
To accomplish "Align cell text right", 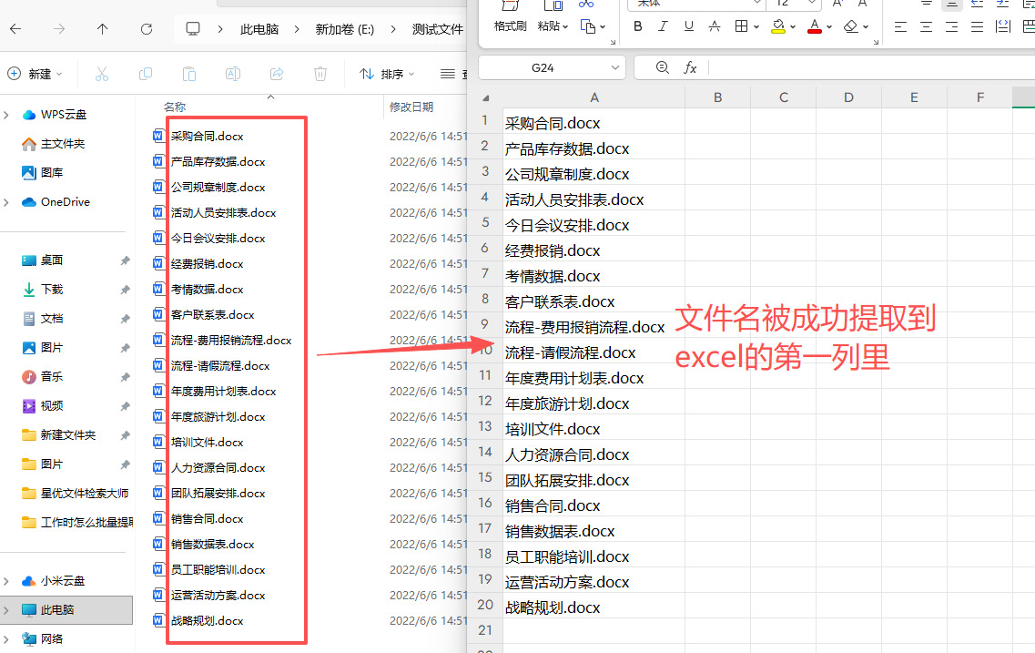I will click(x=952, y=27).
